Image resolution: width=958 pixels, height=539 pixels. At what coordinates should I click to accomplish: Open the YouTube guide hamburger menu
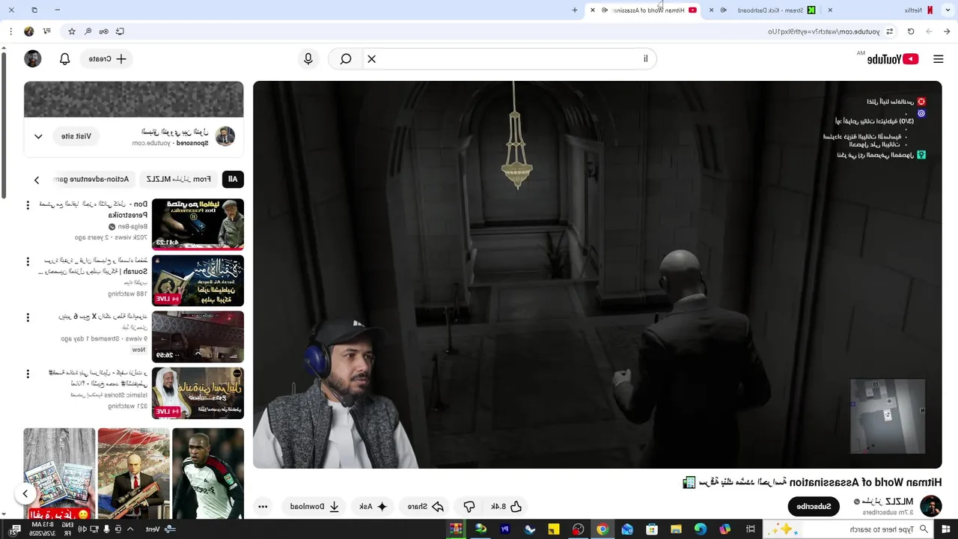938,59
